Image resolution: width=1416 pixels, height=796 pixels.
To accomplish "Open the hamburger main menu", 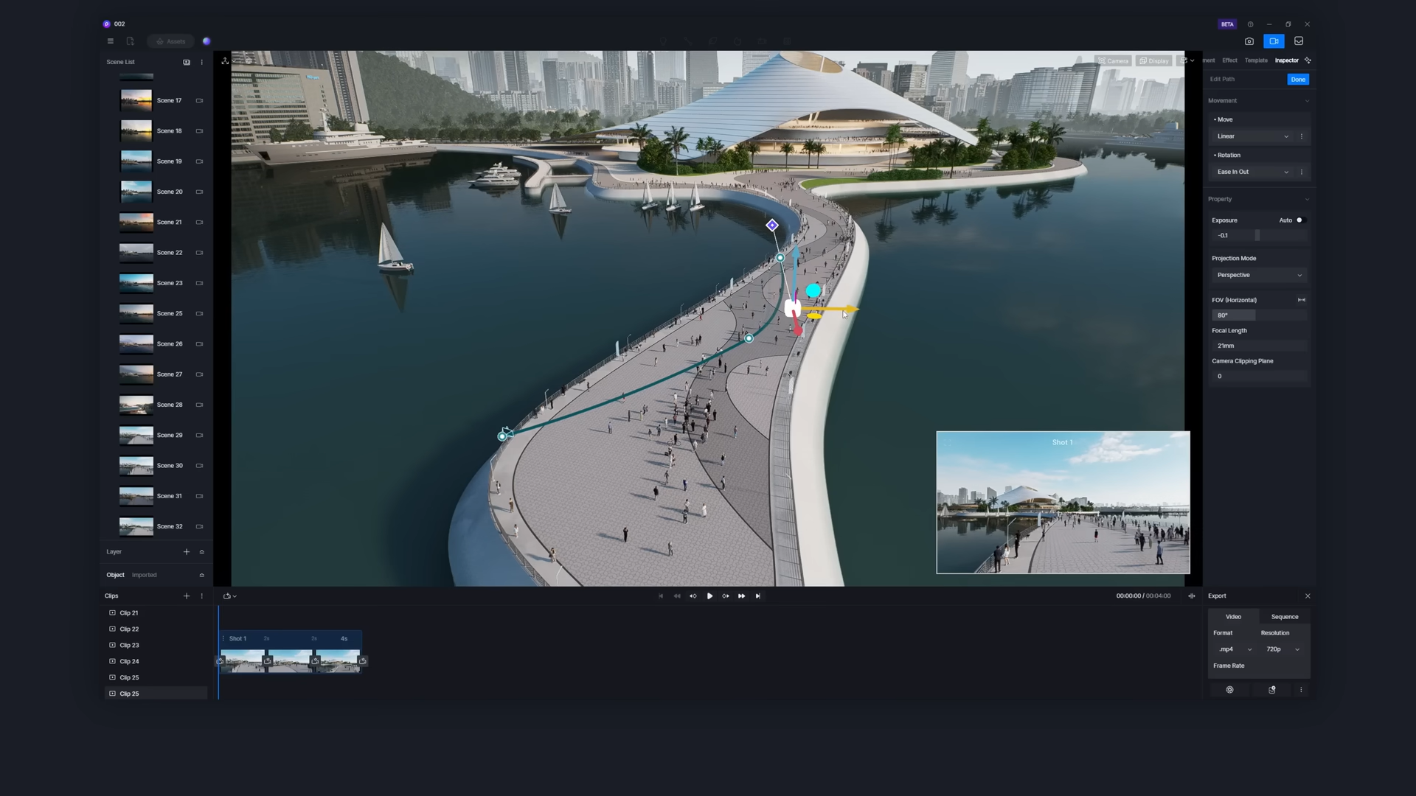I will point(111,41).
